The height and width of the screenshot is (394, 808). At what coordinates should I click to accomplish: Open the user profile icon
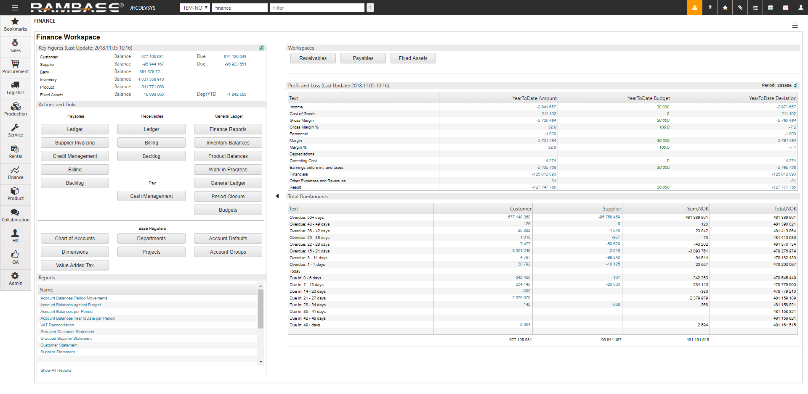click(800, 8)
